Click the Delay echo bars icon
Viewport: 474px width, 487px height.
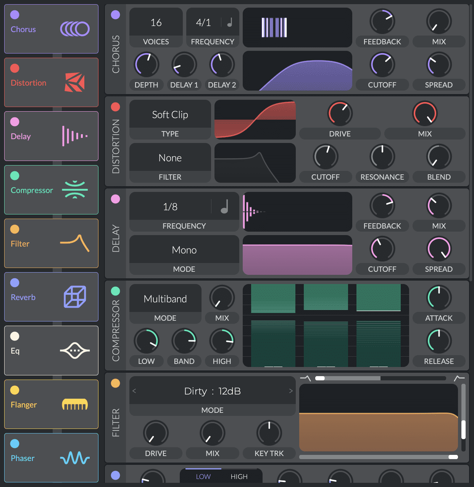(x=75, y=136)
